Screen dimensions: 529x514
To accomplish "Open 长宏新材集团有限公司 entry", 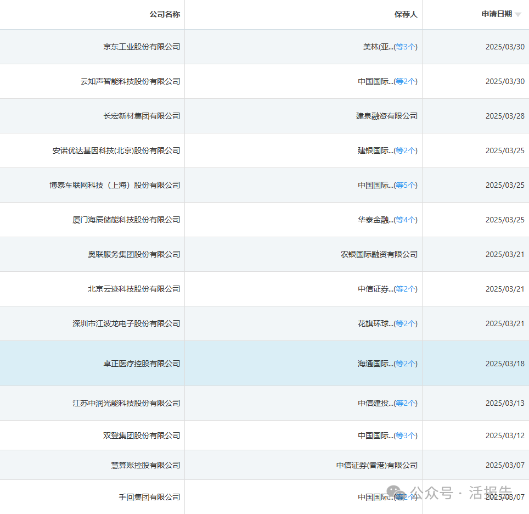I will (x=142, y=116).
